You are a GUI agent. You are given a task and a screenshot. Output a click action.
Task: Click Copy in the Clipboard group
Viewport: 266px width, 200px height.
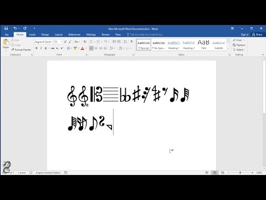(16, 45)
